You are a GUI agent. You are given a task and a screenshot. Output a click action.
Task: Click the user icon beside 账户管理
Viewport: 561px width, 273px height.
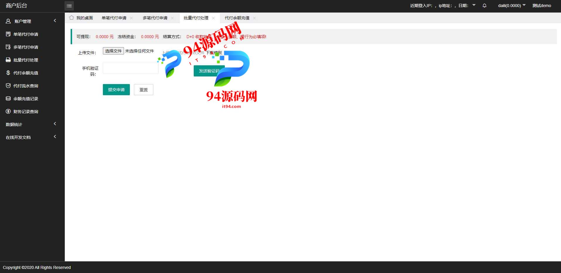[8, 21]
